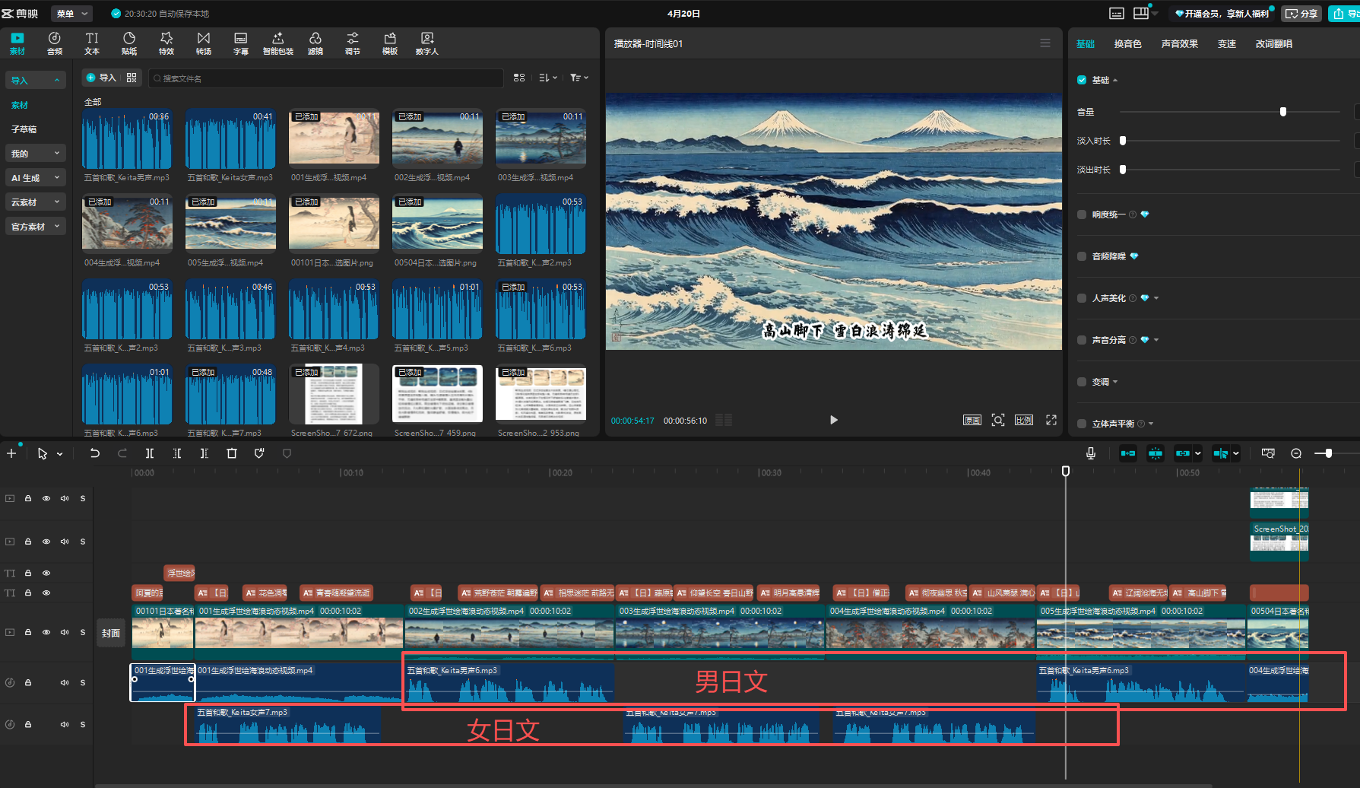Click the delete-right trim tool
1360x788 pixels.
click(204, 453)
